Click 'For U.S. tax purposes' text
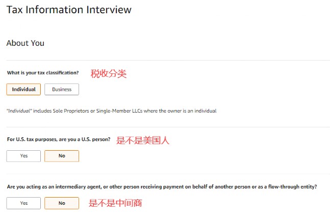 click(31, 139)
